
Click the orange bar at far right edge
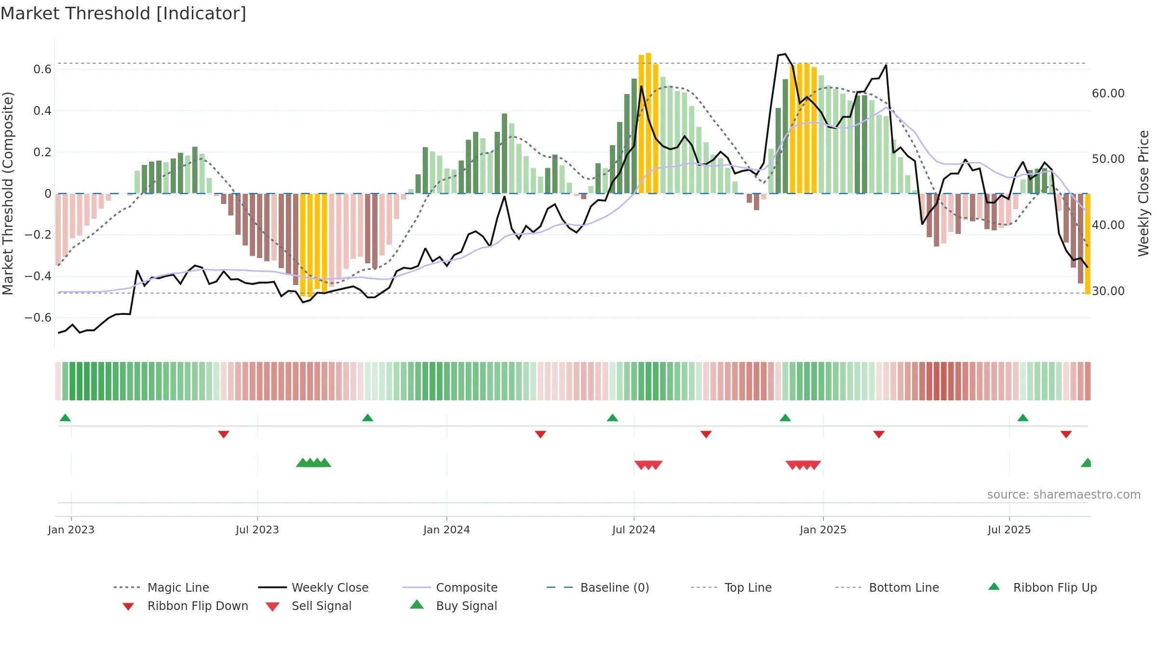1088,244
